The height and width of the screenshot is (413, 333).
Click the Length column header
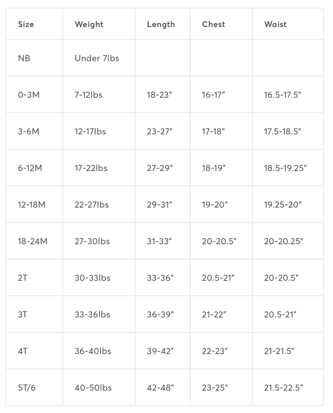click(x=163, y=24)
